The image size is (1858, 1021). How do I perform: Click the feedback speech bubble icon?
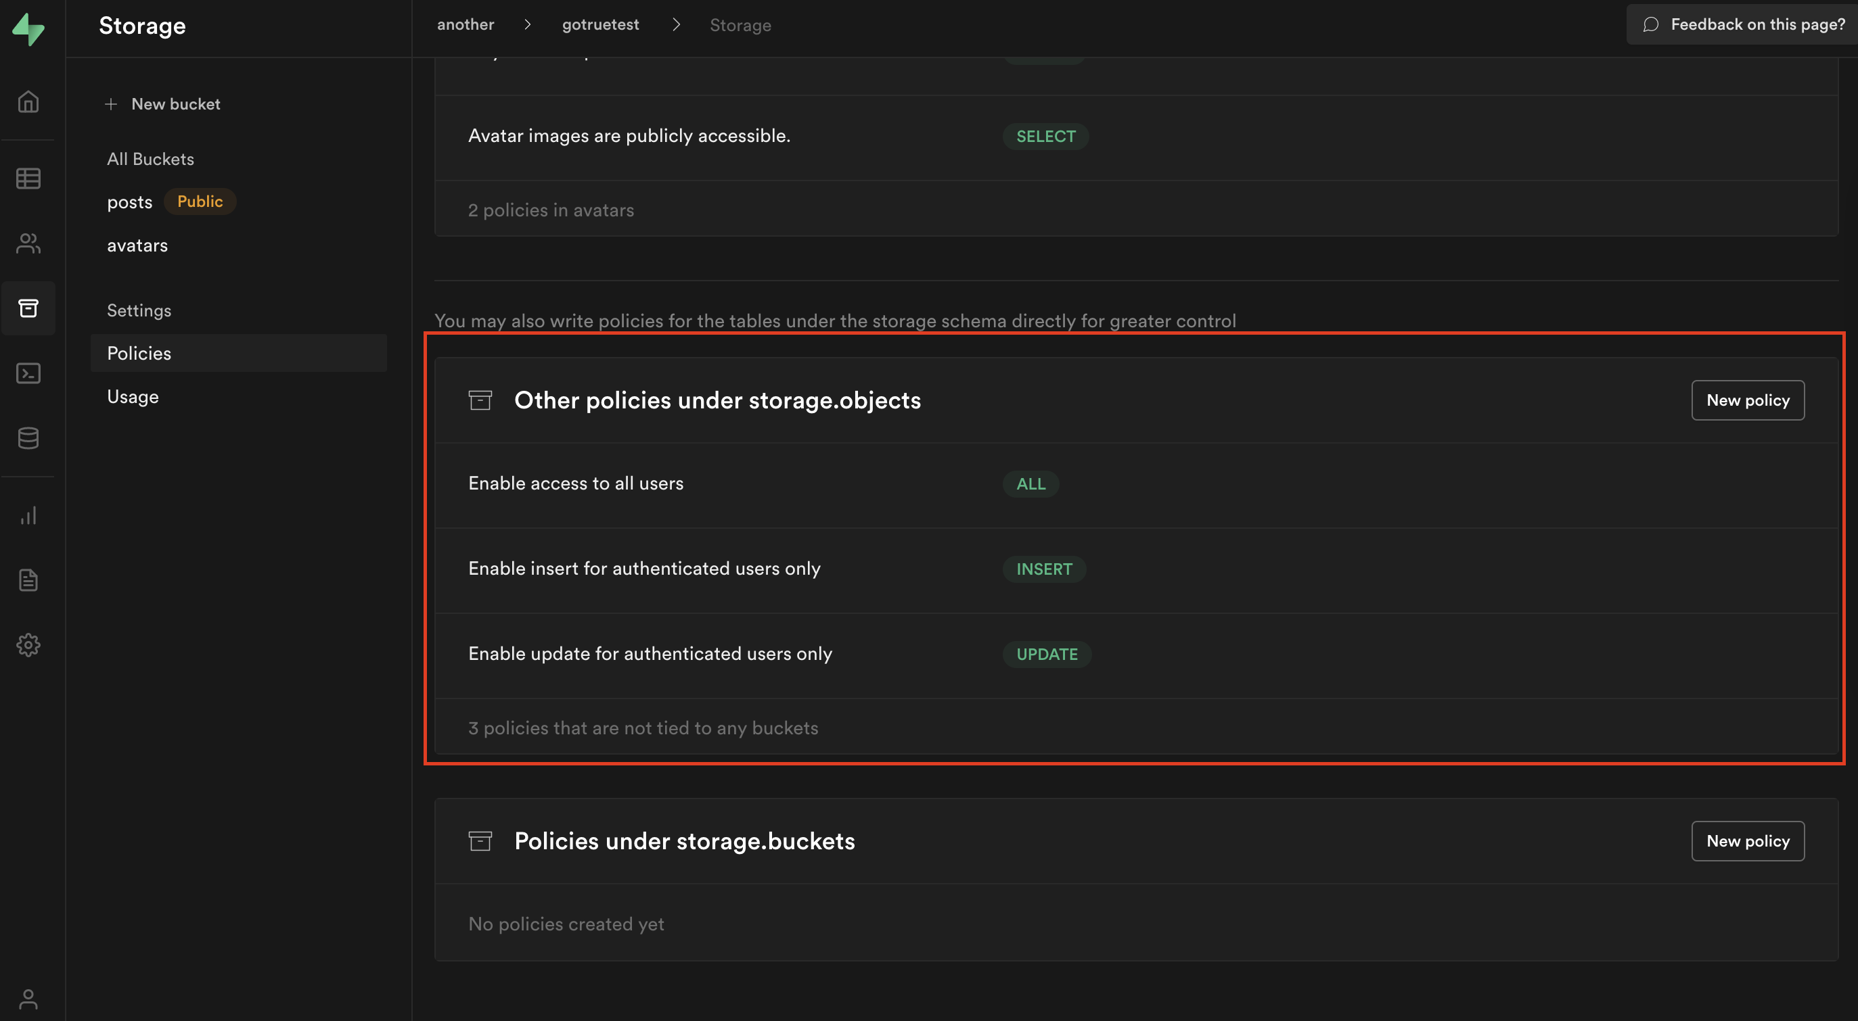[1650, 24]
